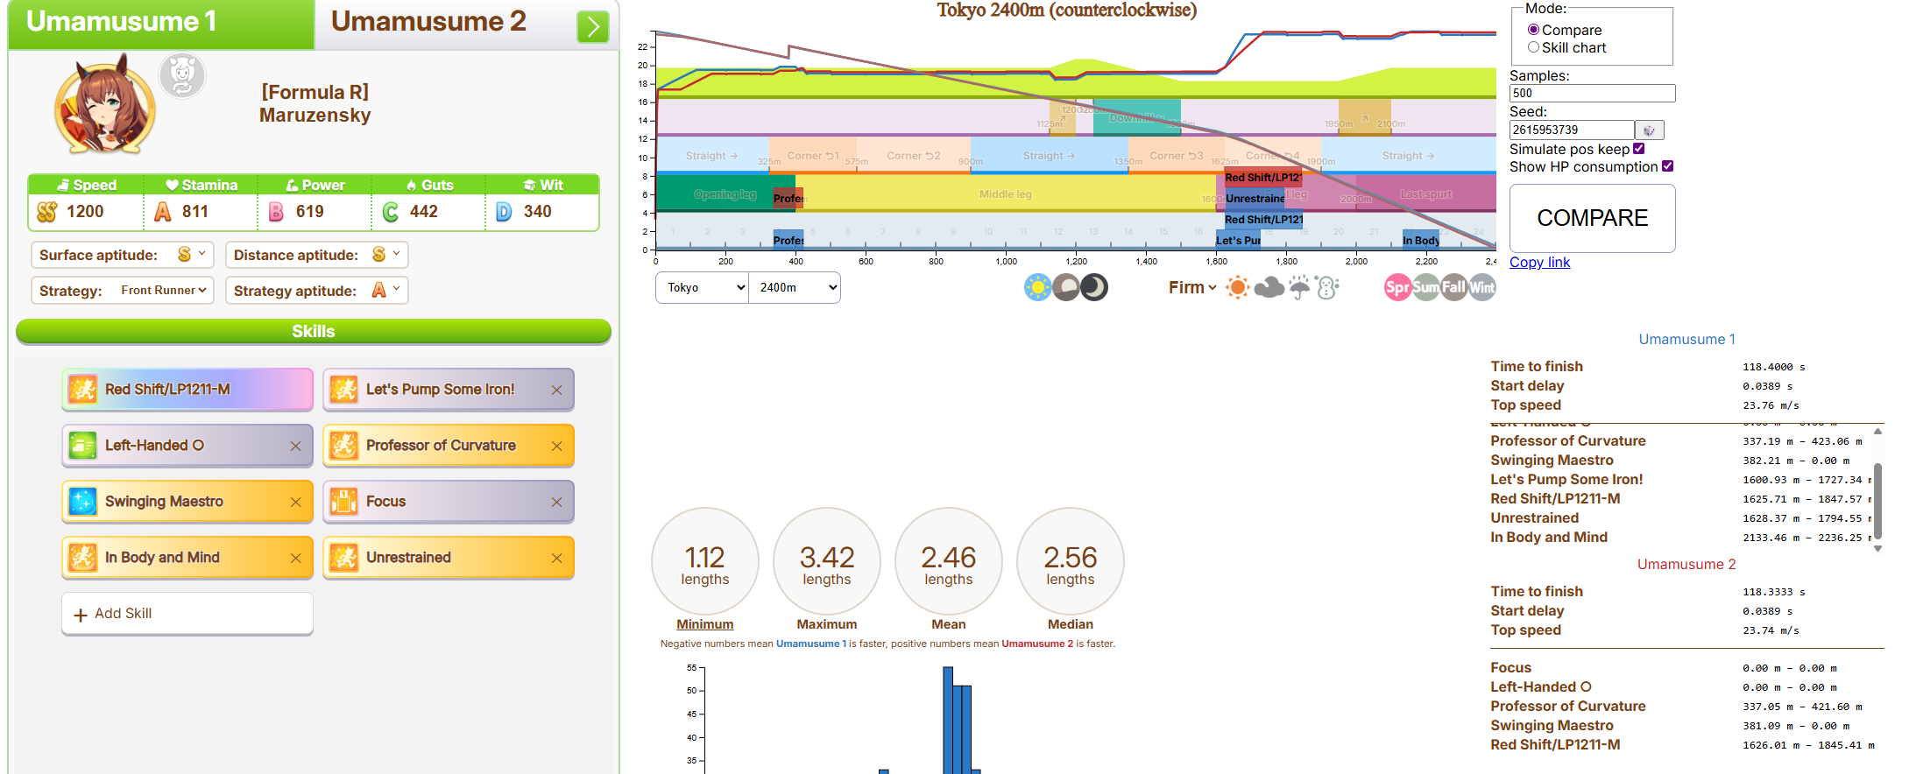Select the Compare mode radio button
The width and height of the screenshot is (1909, 774).
1533,30
